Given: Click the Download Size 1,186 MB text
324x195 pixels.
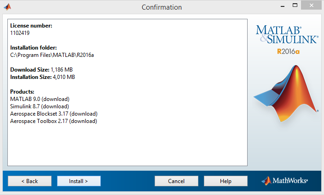Looking at the screenshot, I should 41,70.
